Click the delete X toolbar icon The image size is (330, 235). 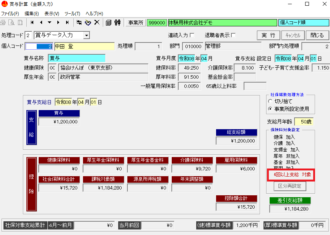97,23
